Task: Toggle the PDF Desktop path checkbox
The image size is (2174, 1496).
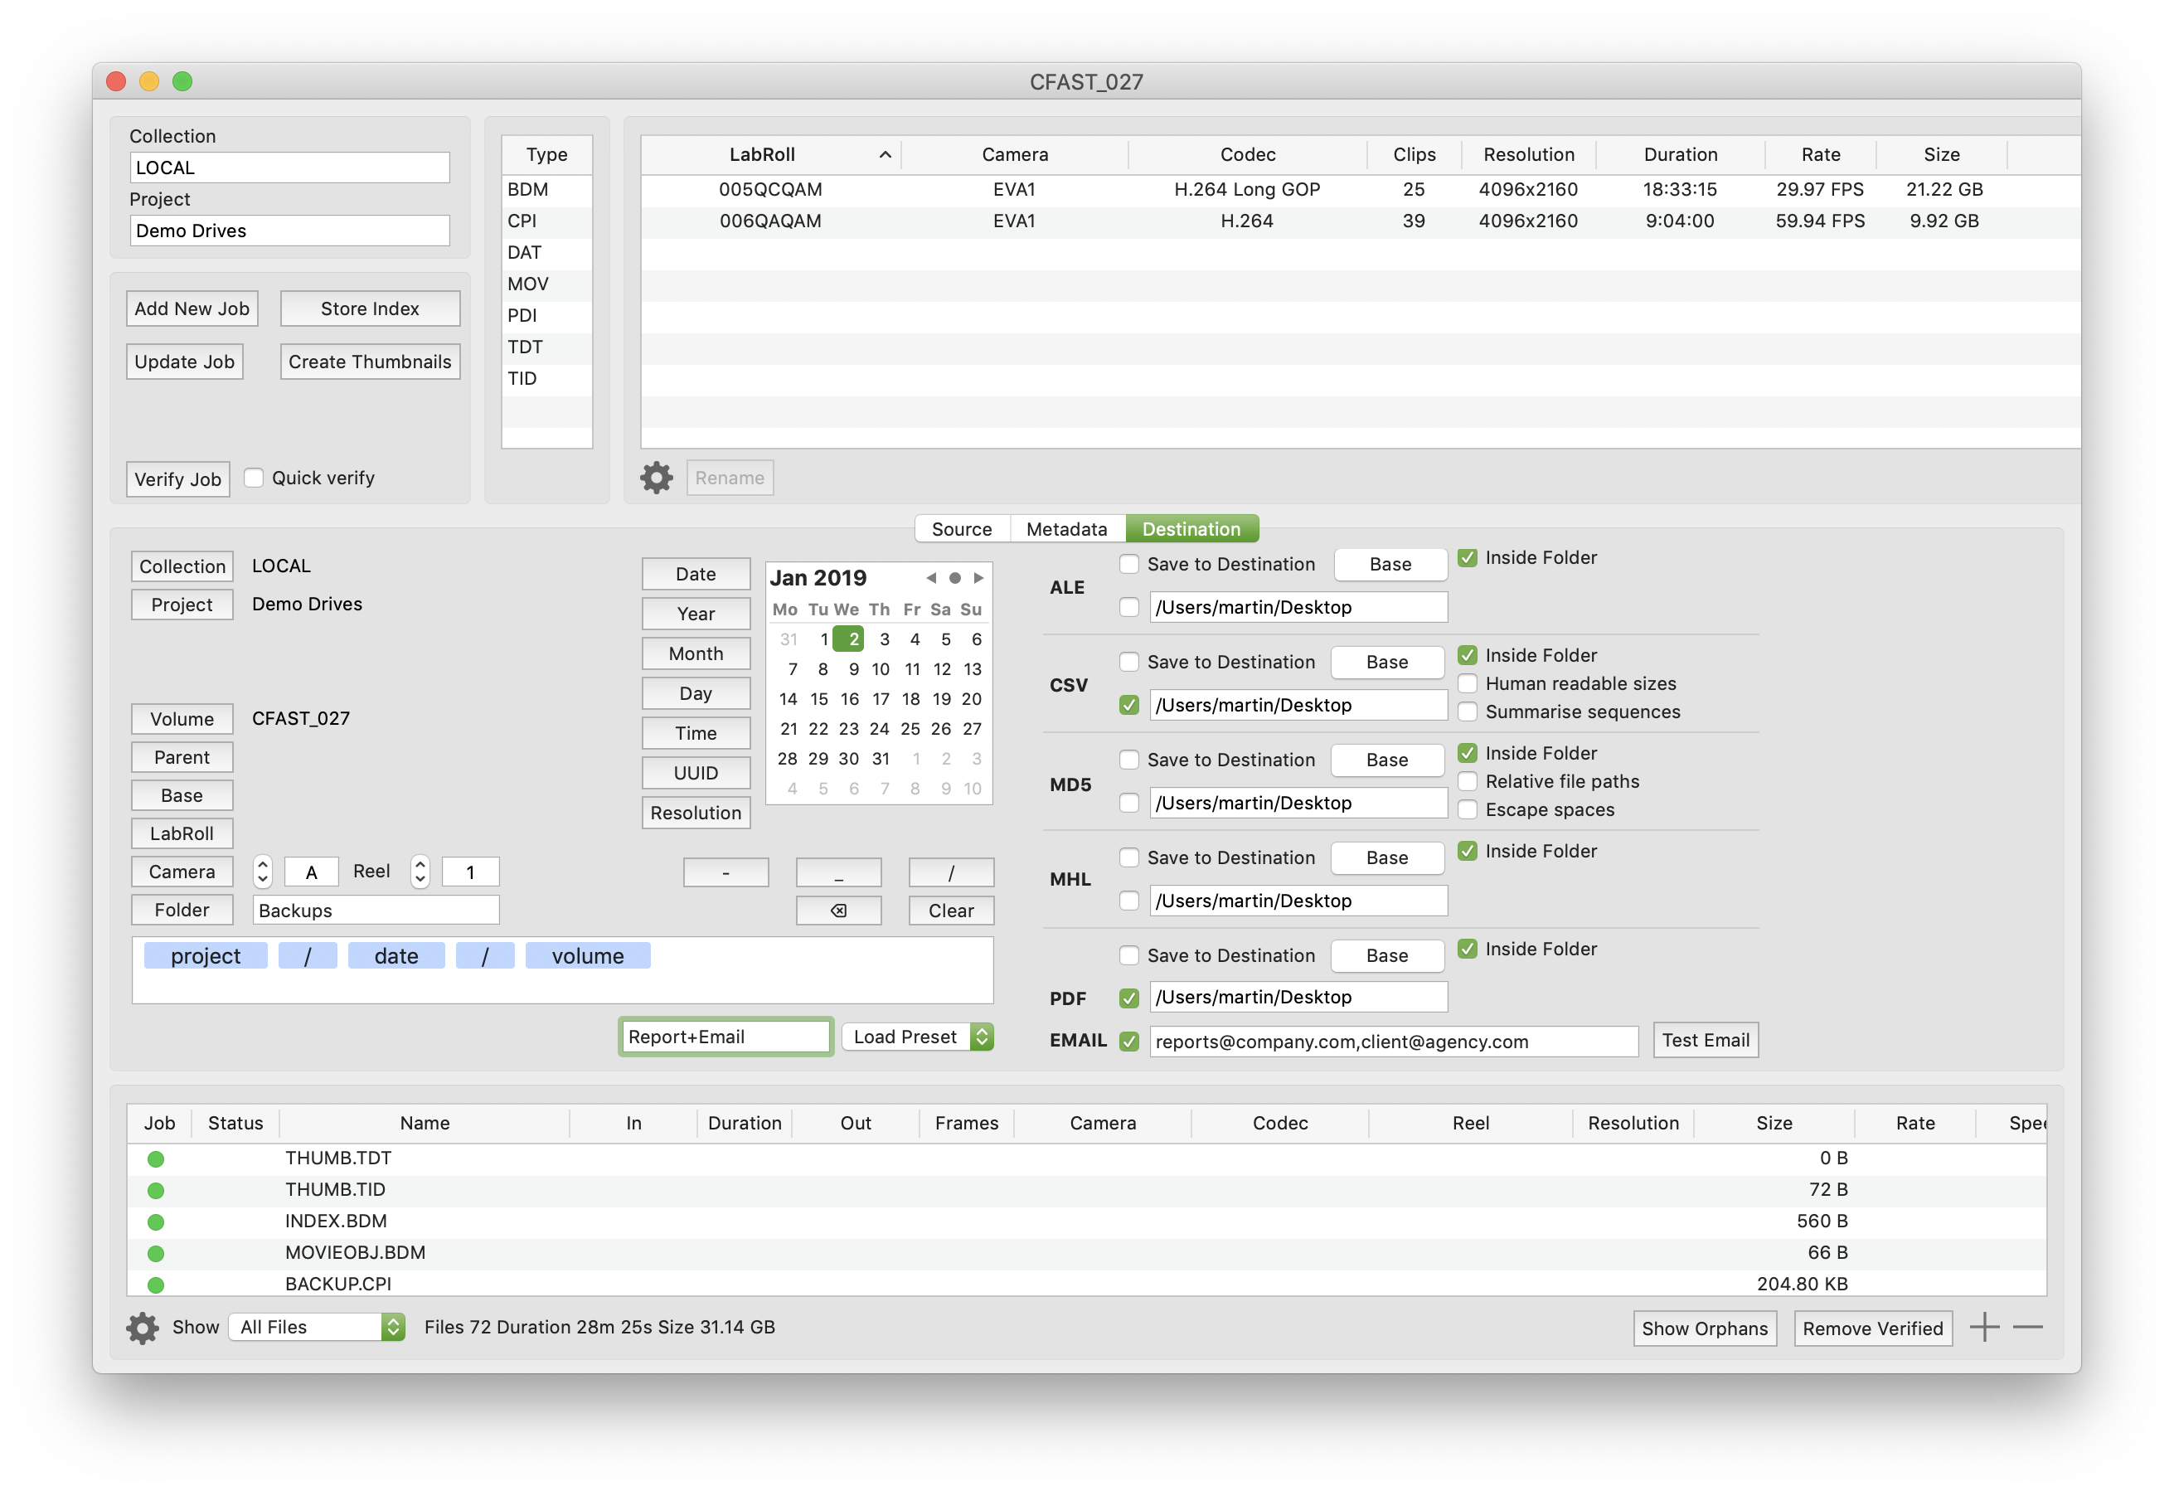Action: [x=1129, y=998]
